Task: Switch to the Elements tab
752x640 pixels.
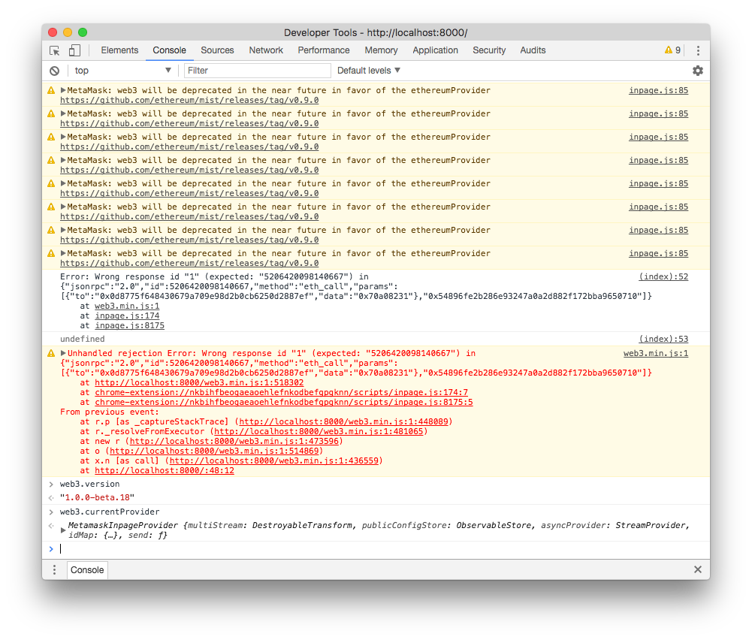Action: 119,50
